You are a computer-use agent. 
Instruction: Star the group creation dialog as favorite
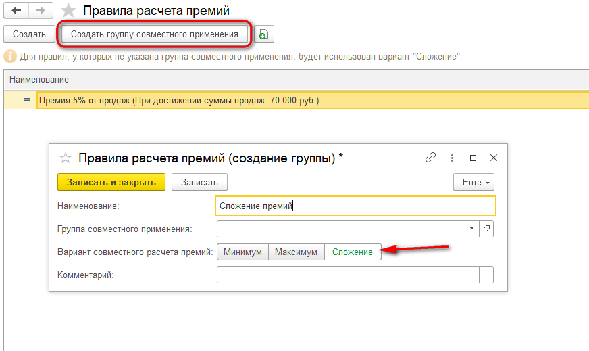click(66, 158)
